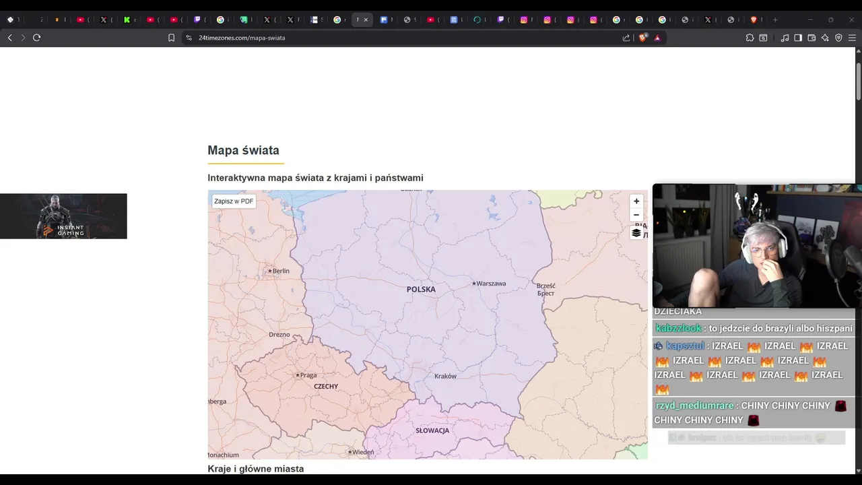Click chat username kabzzlook

coord(678,328)
